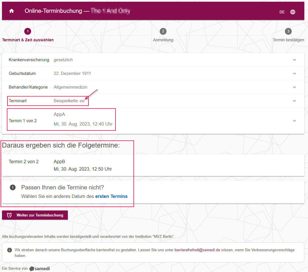
Task: Click the samedi logo in footer
Action: click(40, 269)
